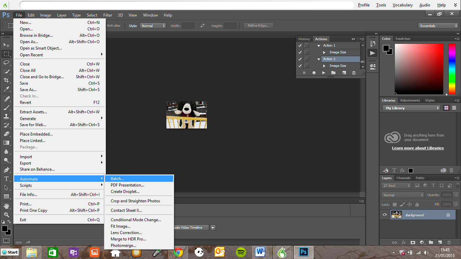Expand the Image Size step under Action 2
Viewport: 461px width, 259px height.
324,66
